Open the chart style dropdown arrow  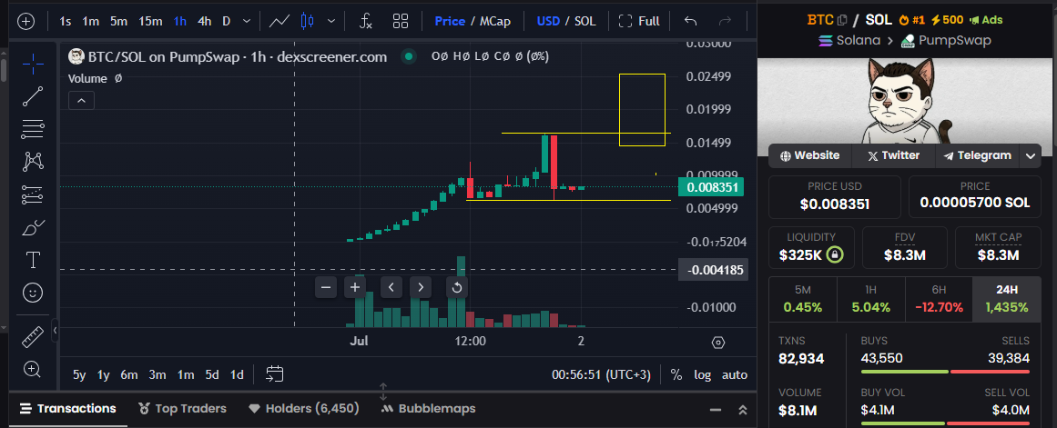click(331, 21)
